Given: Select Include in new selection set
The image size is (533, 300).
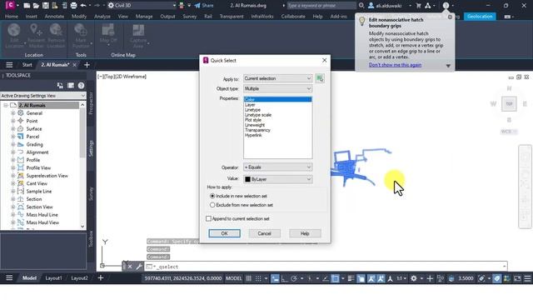Looking at the screenshot, I should point(212,197).
